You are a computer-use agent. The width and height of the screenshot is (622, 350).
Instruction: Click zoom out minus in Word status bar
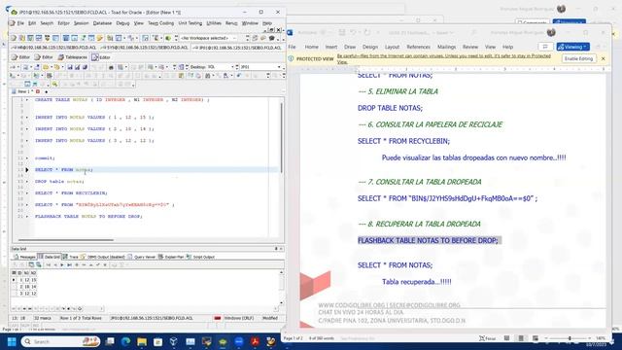click(x=546, y=338)
